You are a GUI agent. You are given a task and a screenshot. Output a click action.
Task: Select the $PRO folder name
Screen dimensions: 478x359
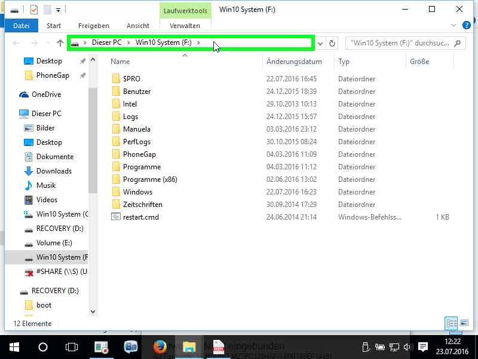click(x=131, y=79)
